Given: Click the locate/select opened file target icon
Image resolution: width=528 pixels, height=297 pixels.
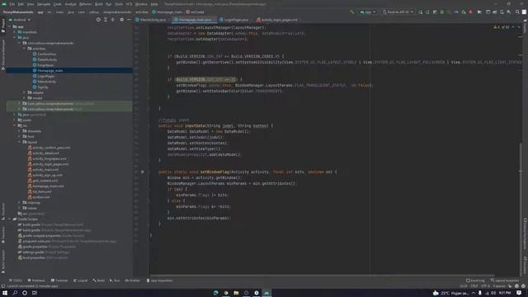Looking at the screenshot, I should pyautogui.click(x=98, y=20).
